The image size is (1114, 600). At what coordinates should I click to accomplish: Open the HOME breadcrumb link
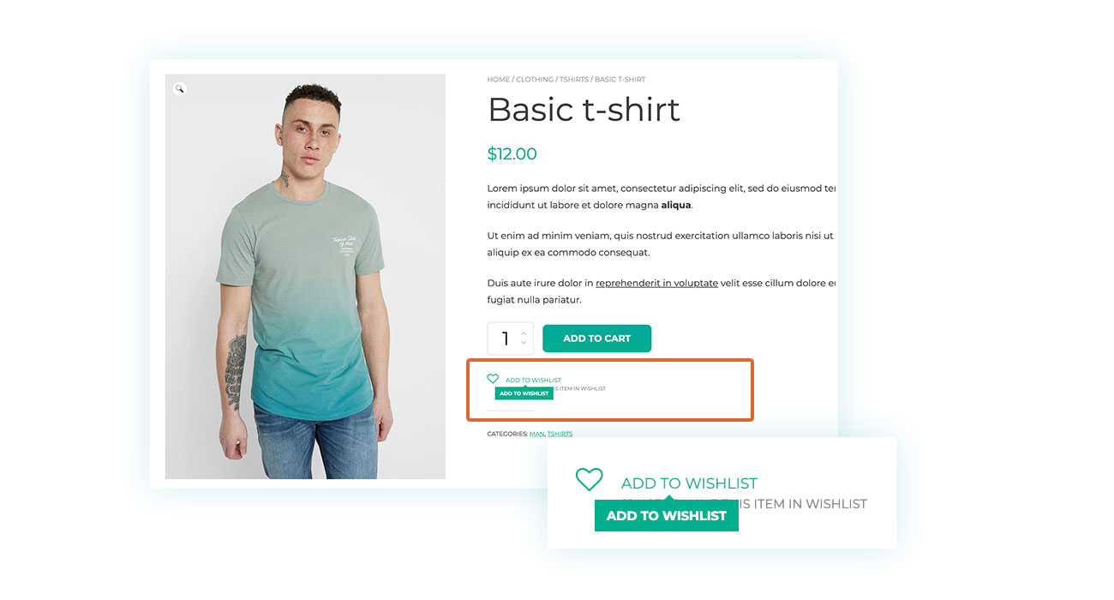coord(498,80)
